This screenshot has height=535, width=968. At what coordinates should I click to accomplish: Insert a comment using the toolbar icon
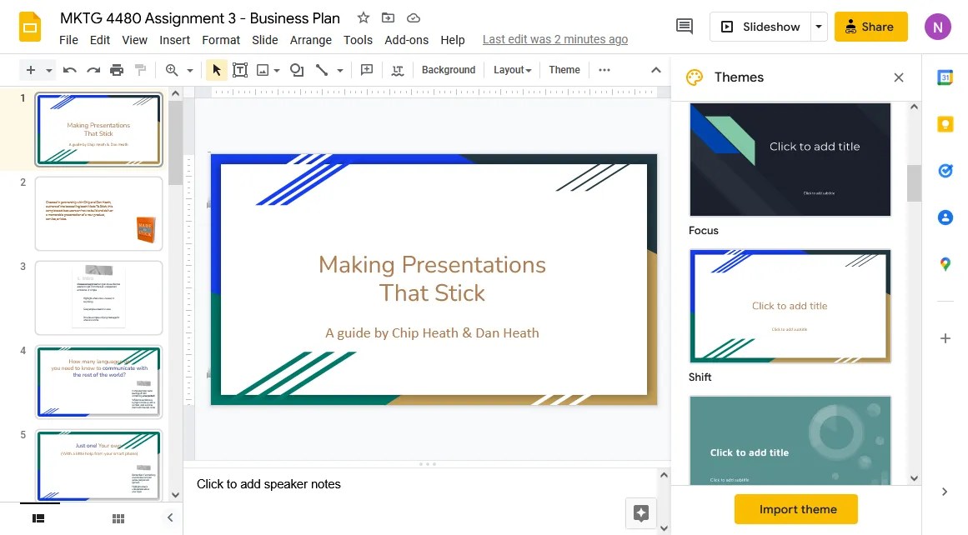point(367,70)
